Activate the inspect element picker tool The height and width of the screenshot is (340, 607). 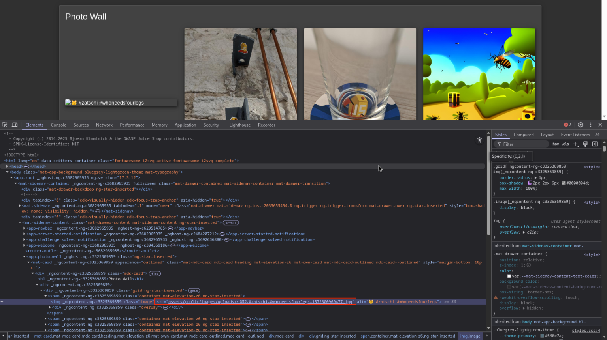click(5, 125)
